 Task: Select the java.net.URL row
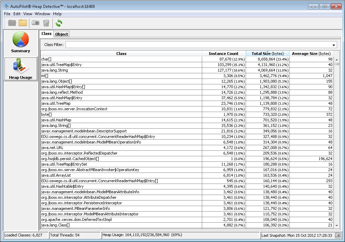click(187, 148)
